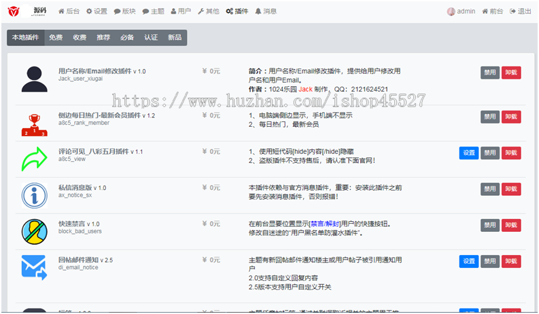This screenshot has height=314, width=539.
Task: Select the 认证 tab
Action: tap(151, 37)
